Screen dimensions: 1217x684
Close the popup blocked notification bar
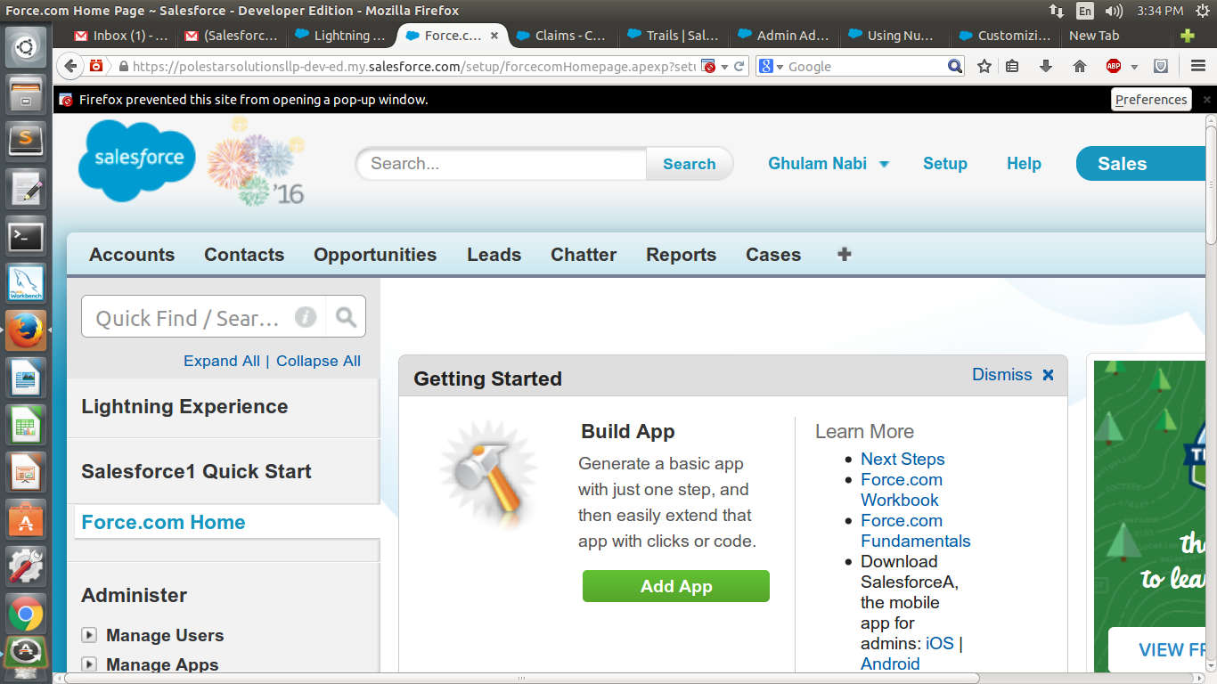(x=1207, y=100)
